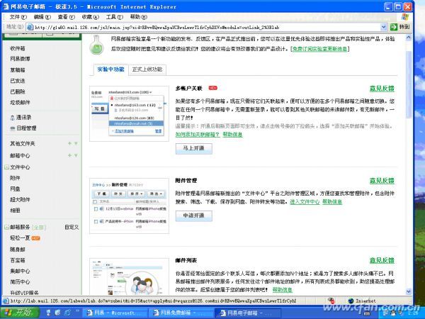Click the 附件管理 preview thumbnail
The height and width of the screenshot is (319, 425).
[x=130, y=206]
